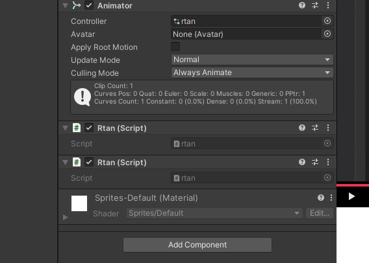Open Culling Mode dropdown showing Always Animate
This screenshot has height=263, width=369.
tap(252, 73)
